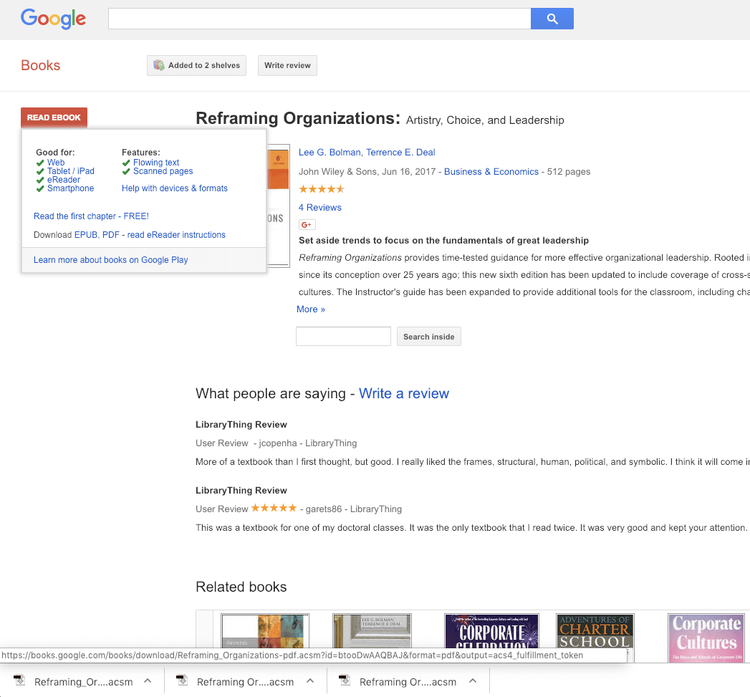Click the book cover thumbnail behind the popup
Screen dimensions: 750x697
point(279,205)
